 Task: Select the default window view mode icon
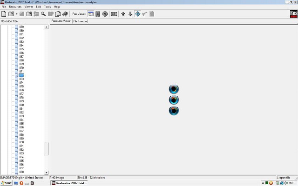point(91,14)
